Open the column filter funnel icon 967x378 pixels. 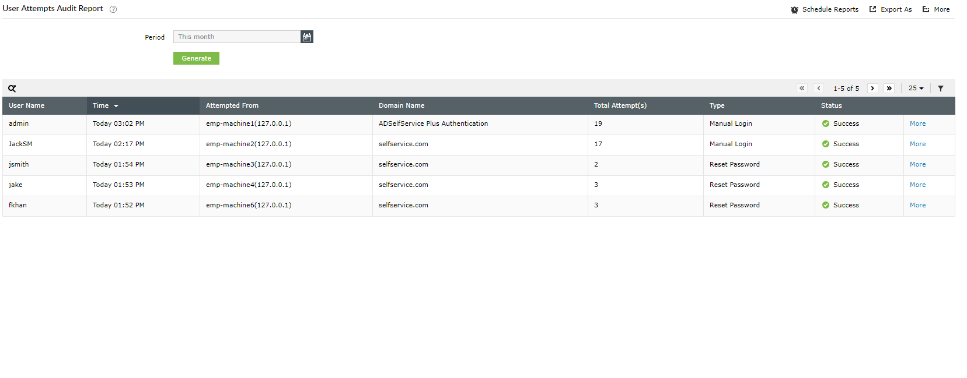[941, 89]
